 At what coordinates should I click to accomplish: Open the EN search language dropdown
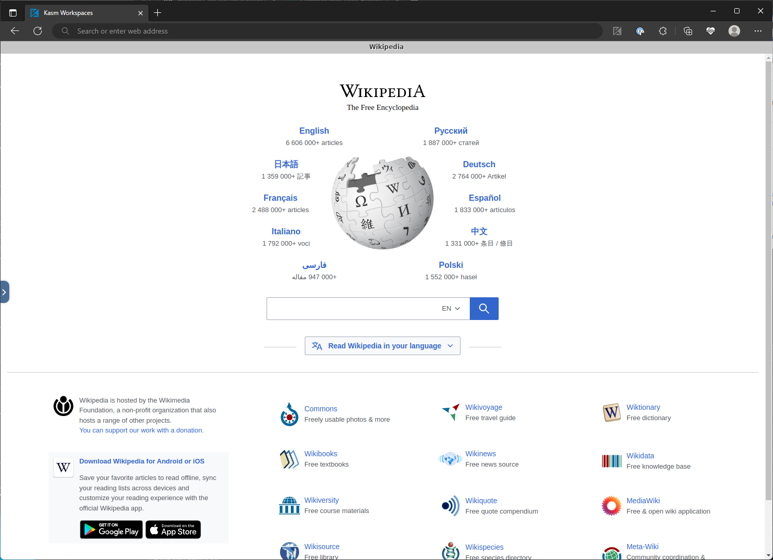[x=451, y=309]
